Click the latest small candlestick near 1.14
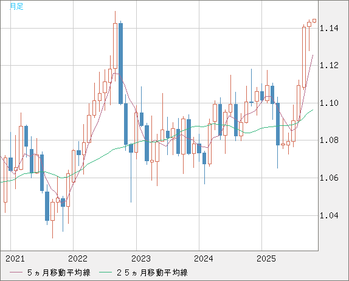Screen dimensions: 349x281 pyautogui.click(x=314, y=21)
